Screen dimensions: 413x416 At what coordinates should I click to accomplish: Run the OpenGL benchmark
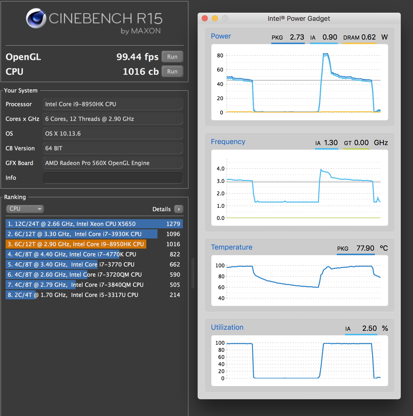pyautogui.click(x=172, y=57)
